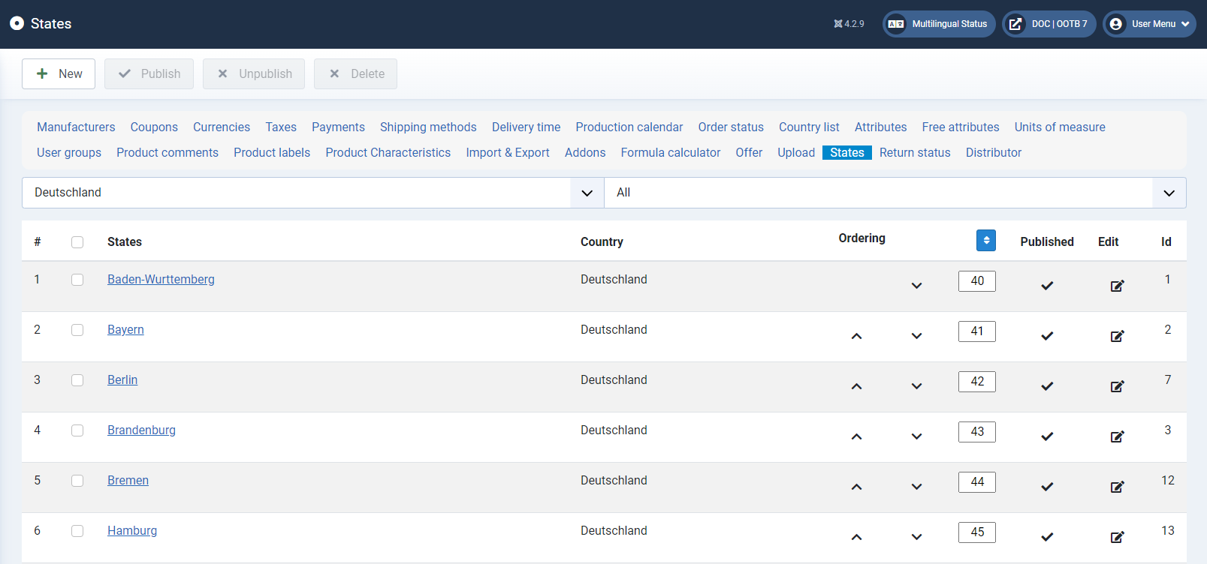Open the Distributor section
Viewport: 1207px width, 564px height.
click(x=994, y=152)
